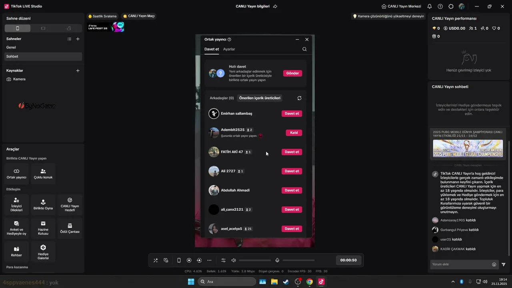Open the scenes list view icon
Screen dimensions: 512x288
[x=69, y=39]
